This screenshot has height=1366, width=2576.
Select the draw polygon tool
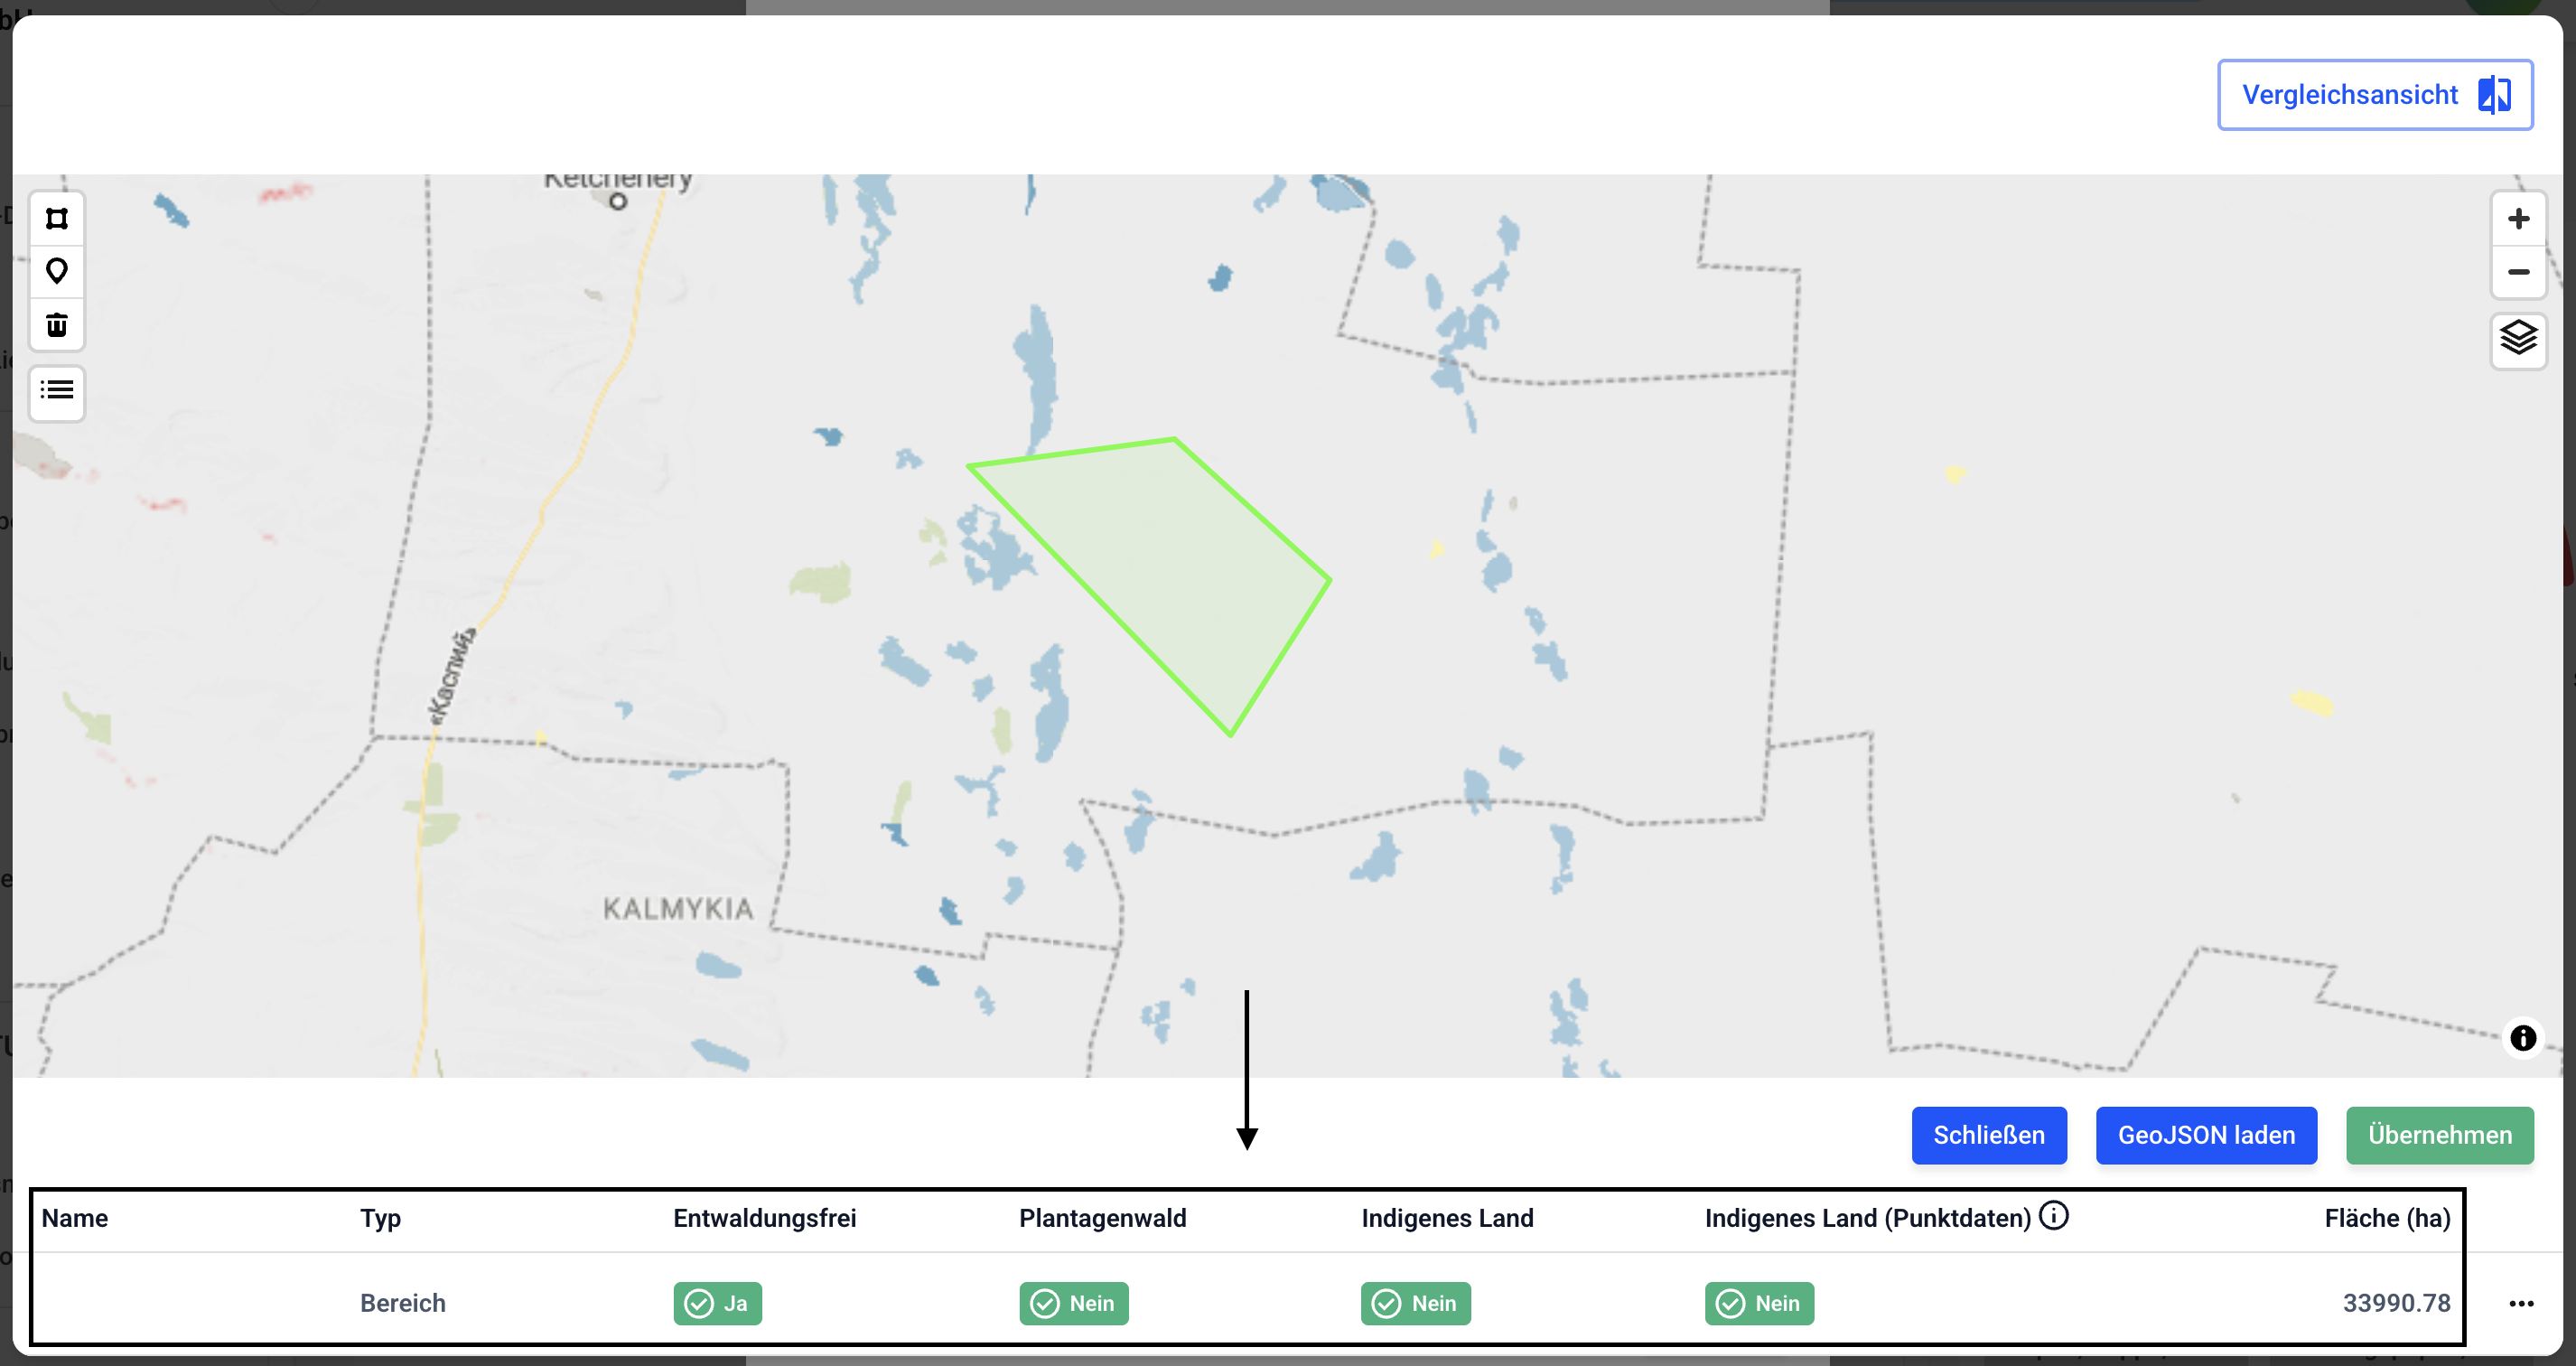pos(57,219)
